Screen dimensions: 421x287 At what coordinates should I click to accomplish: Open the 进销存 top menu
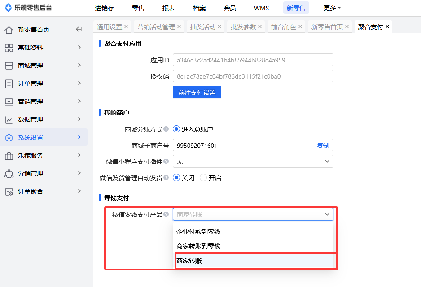(x=105, y=8)
